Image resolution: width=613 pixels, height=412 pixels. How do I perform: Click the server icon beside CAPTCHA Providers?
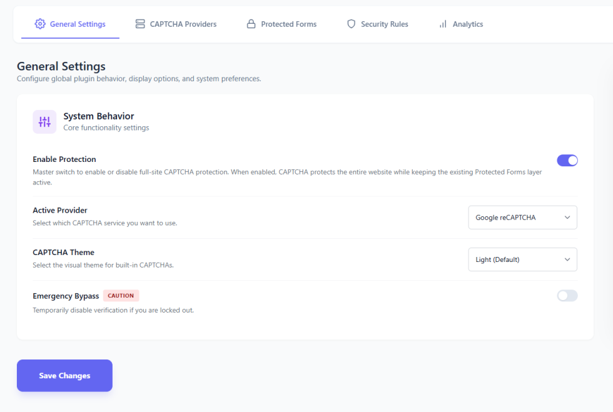pyautogui.click(x=140, y=24)
